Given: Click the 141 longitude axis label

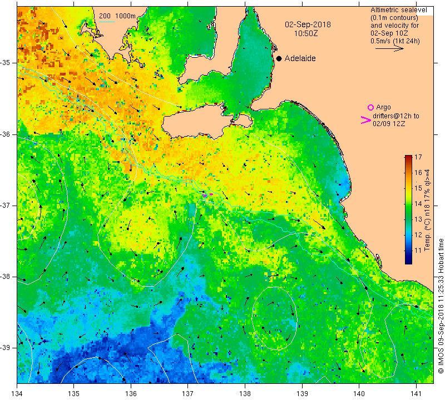Looking at the screenshot, I should (x=416, y=394).
